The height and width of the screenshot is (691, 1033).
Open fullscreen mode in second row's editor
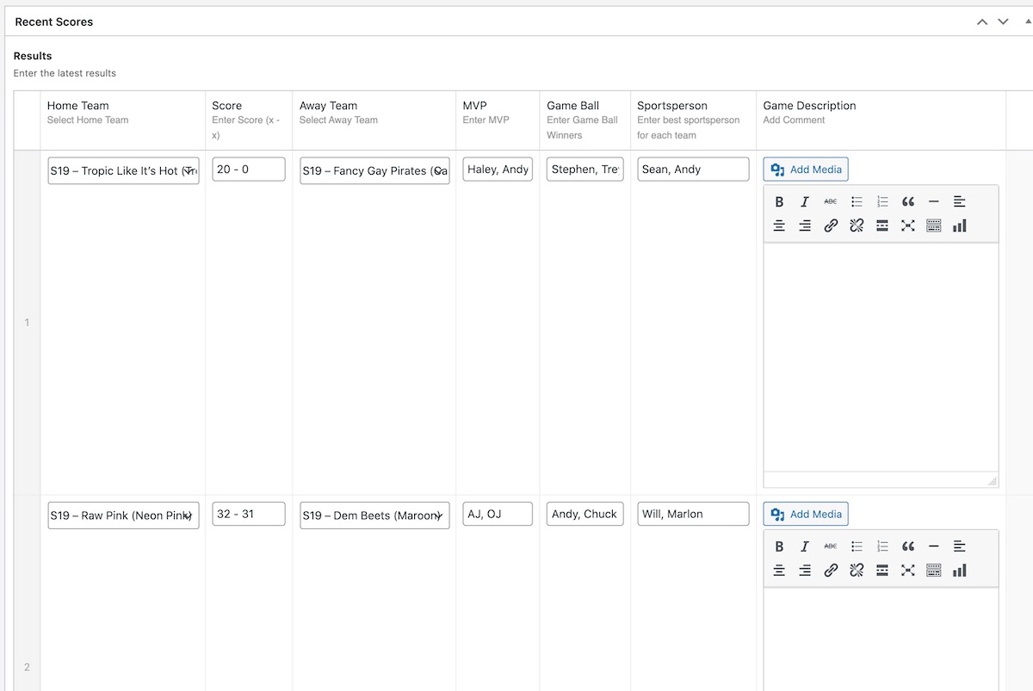point(908,571)
